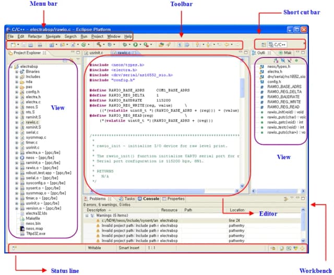Click the Build hammer icon
This screenshot has width=334, height=275.
tap(99, 44)
